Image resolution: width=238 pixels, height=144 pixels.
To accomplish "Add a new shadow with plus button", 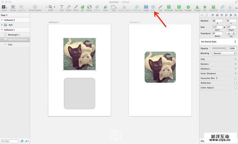I will tap(235, 69).
